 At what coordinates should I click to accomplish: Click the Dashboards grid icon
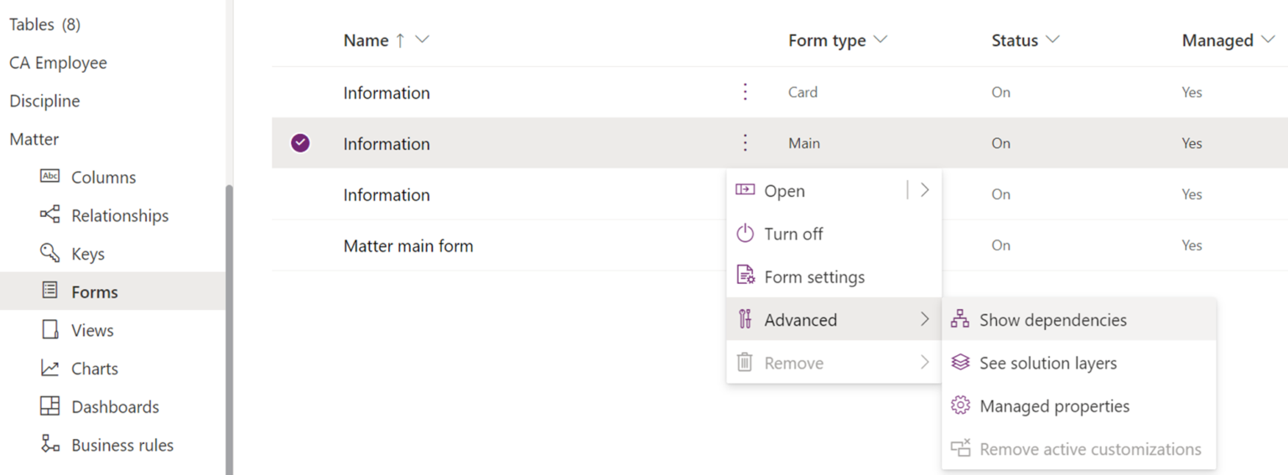tap(50, 406)
